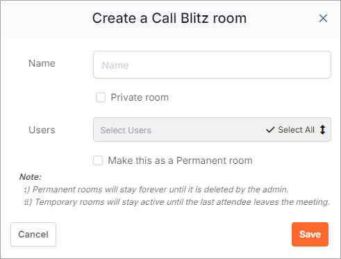This screenshot has width=341, height=259.
Task: Tick the Permanent room checkbox
Action: [98, 160]
